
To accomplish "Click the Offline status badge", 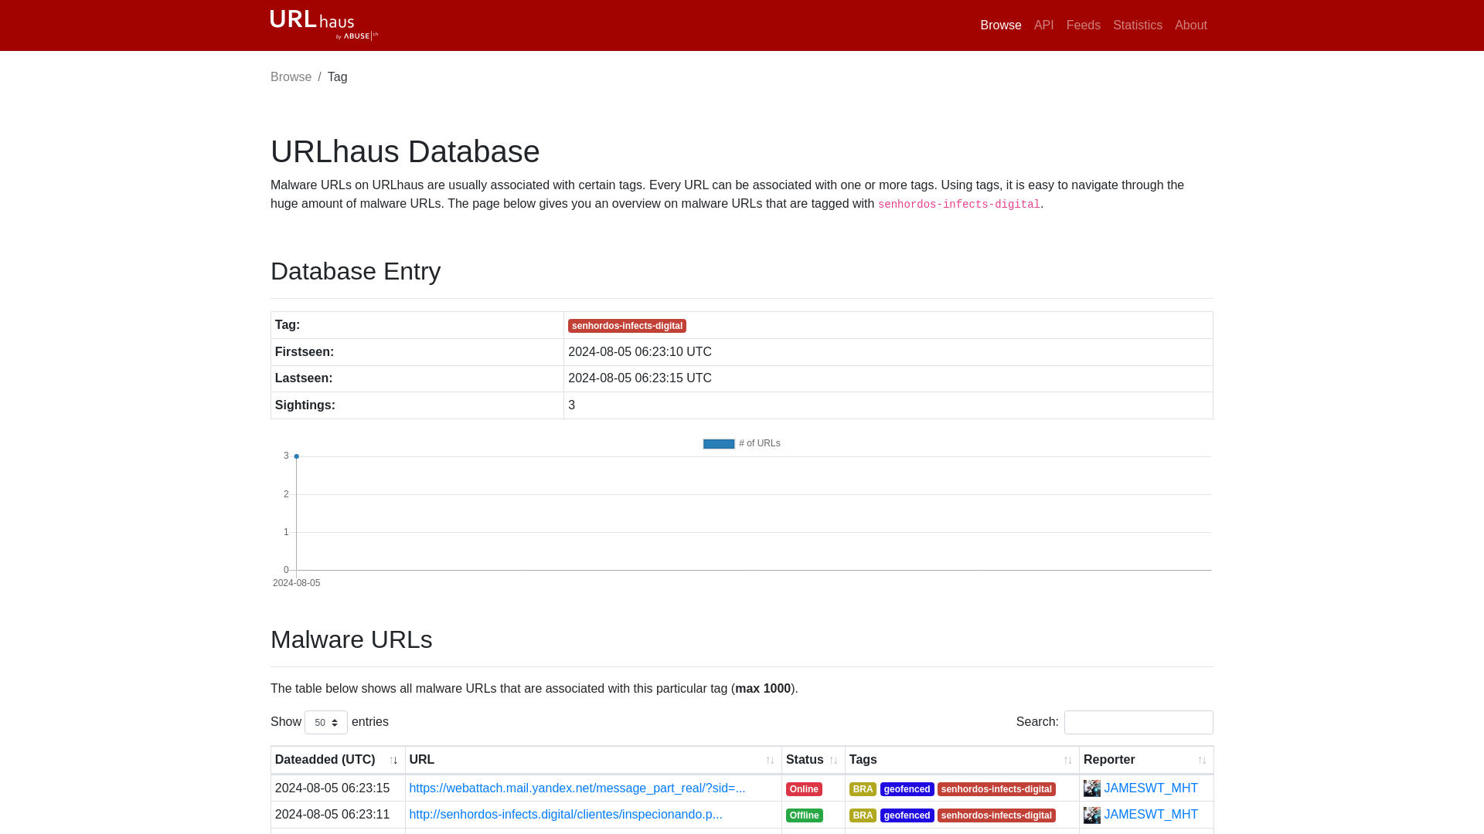I will pyautogui.click(x=804, y=815).
